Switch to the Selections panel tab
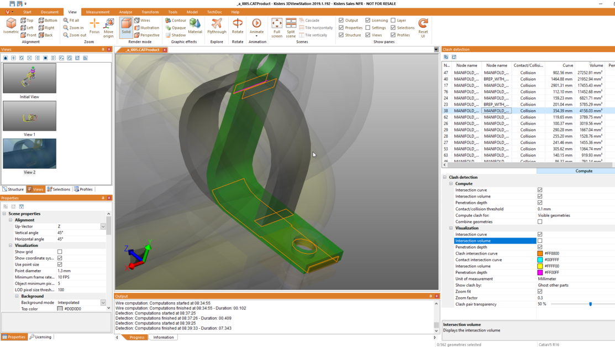Image resolution: width=615 pixels, height=347 pixels. [59, 189]
